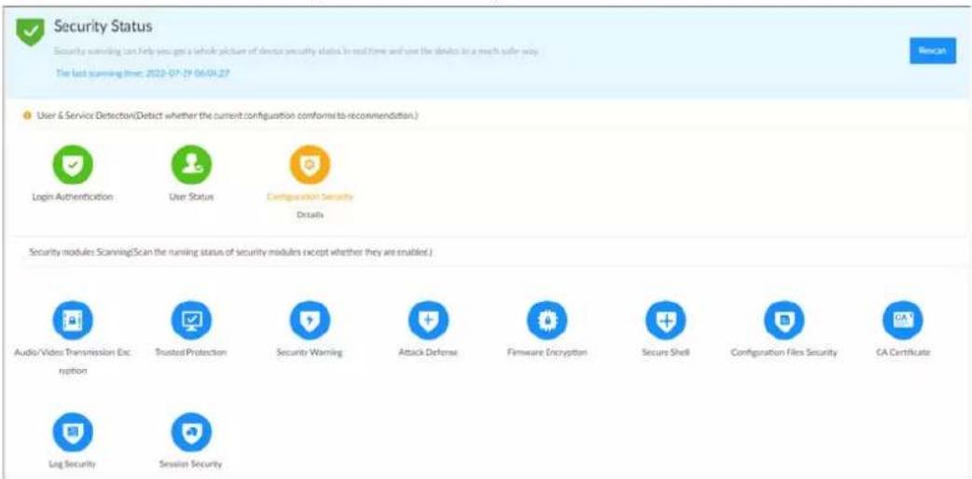Click the Audio/Video Transmission Encryption label
The height and width of the screenshot is (479, 972).
(73, 362)
